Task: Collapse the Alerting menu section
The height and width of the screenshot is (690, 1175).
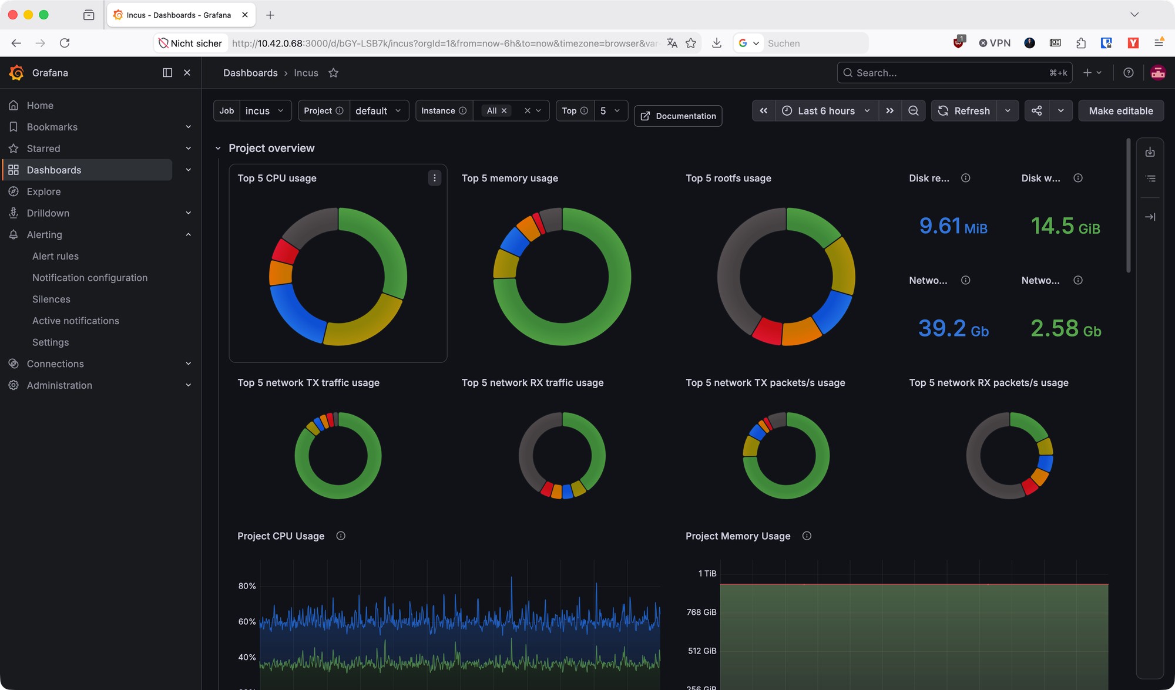Action: 189,234
